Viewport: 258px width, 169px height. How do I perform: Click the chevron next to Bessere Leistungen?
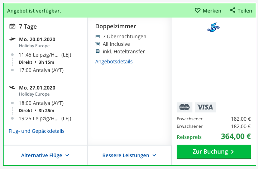coord(154,155)
